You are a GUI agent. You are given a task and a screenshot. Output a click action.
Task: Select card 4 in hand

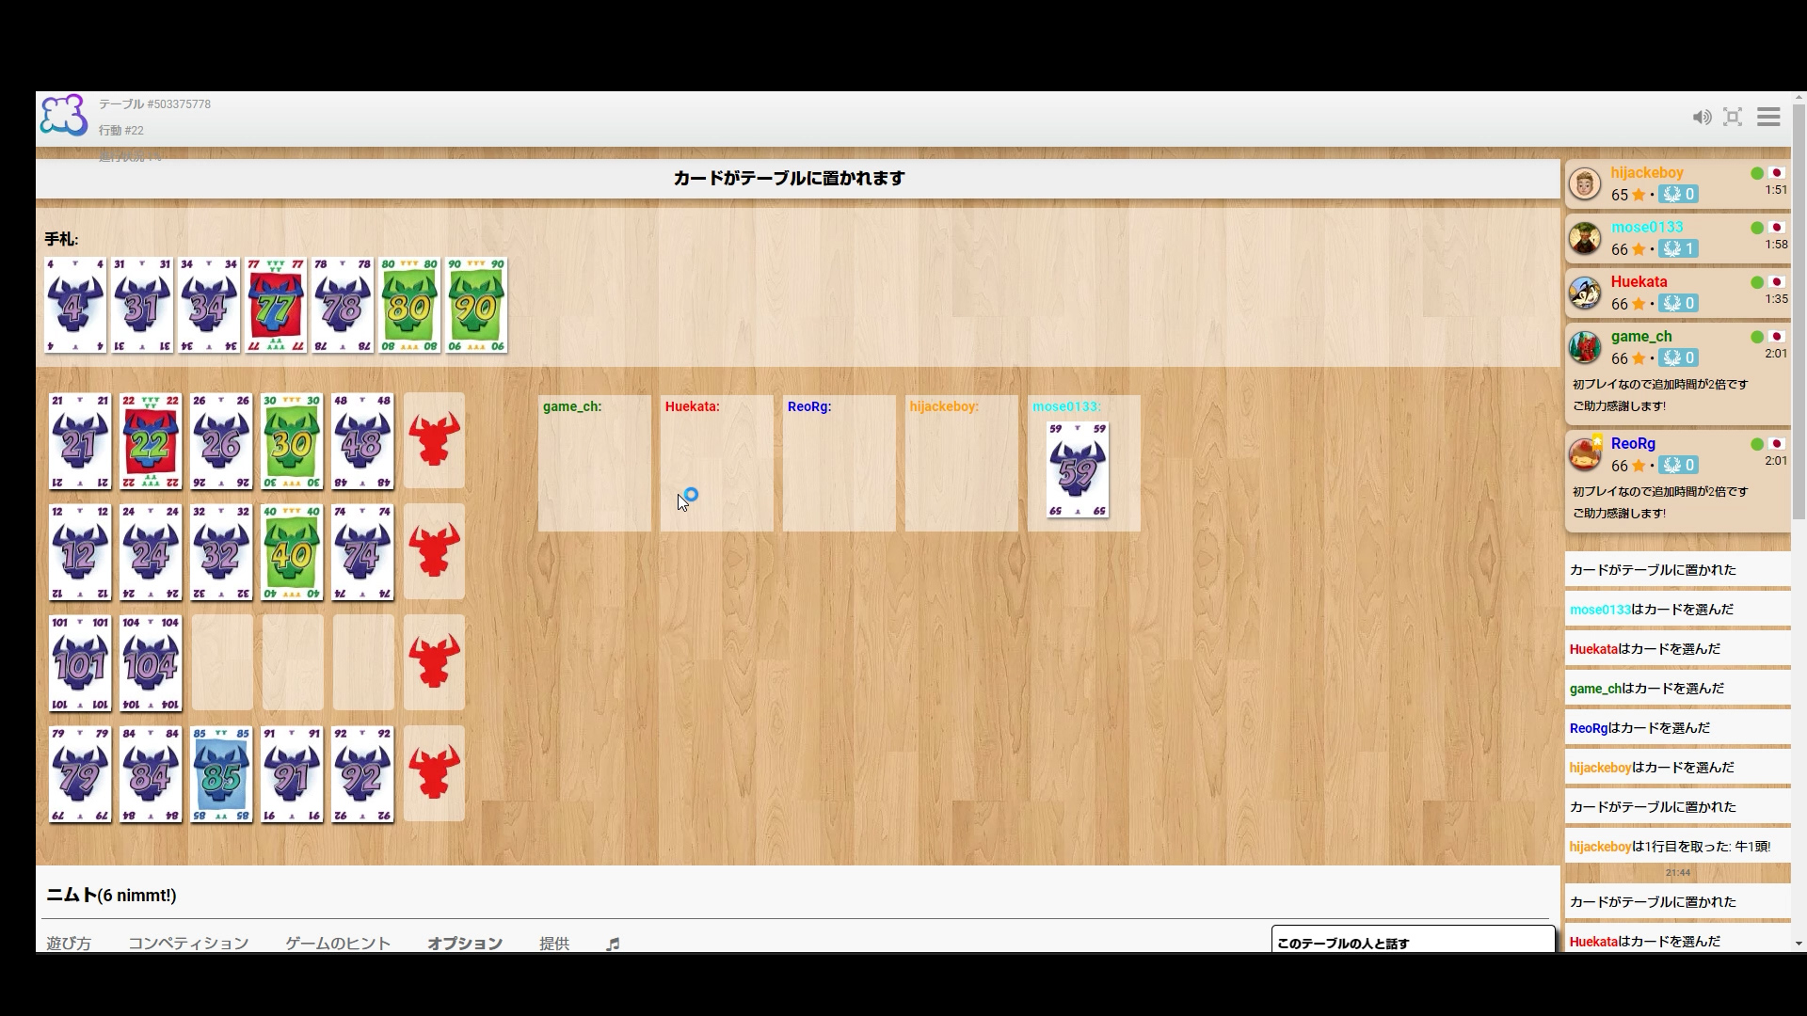pyautogui.click(x=75, y=306)
